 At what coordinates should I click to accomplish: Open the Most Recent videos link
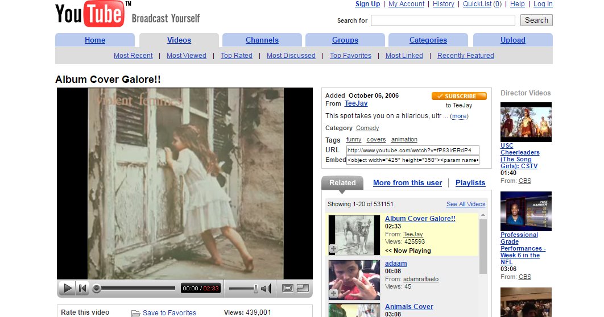click(x=133, y=56)
